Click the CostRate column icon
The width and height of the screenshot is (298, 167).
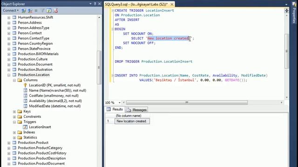coord(25,96)
